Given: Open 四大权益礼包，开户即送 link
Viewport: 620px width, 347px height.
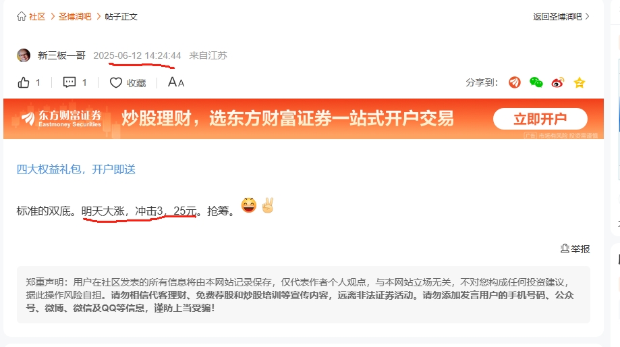Looking at the screenshot, I should point(76,169).
